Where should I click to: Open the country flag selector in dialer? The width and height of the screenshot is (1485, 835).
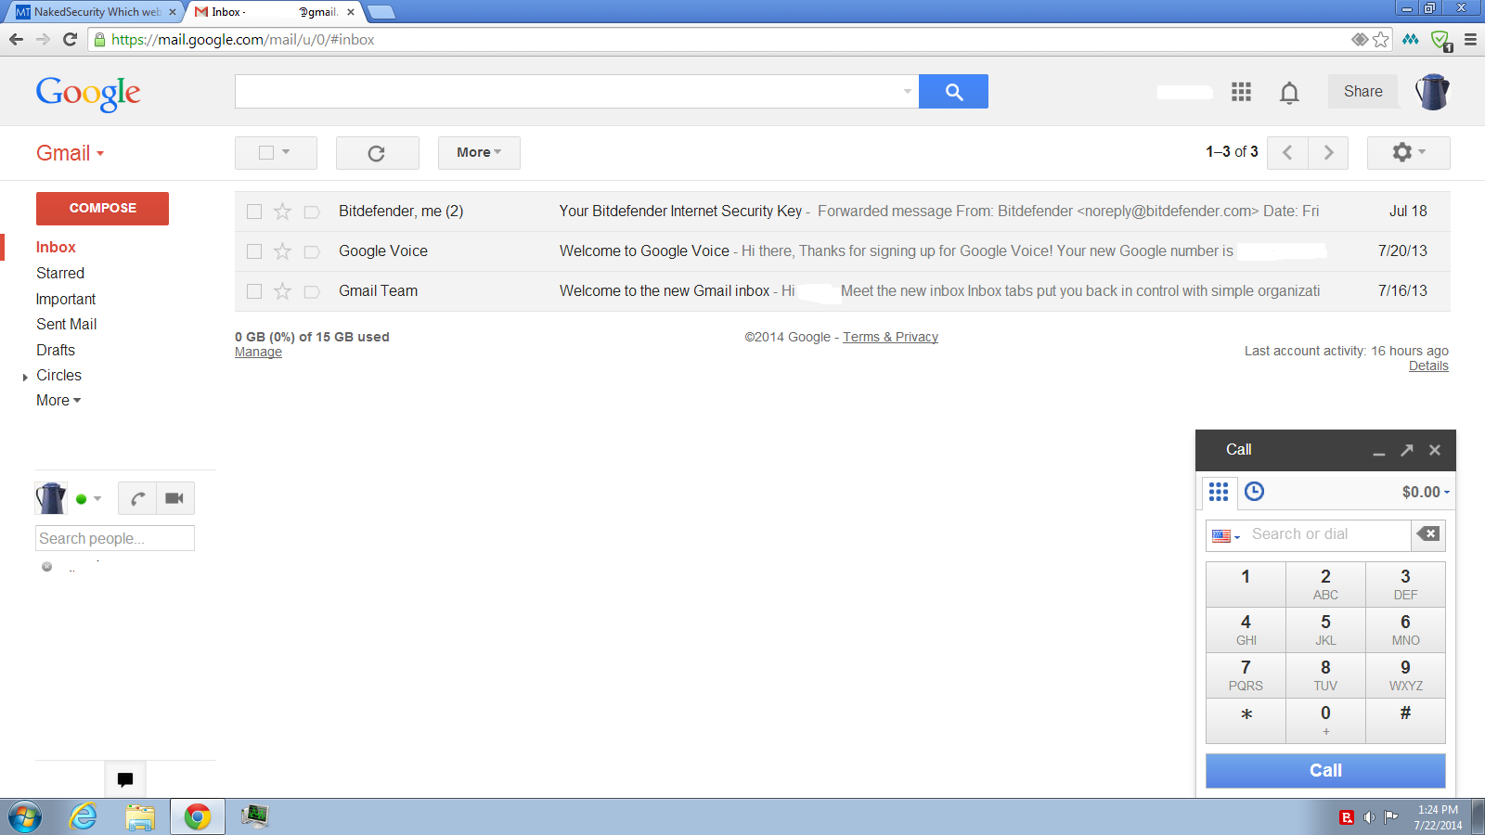[x=1226, y=536]
